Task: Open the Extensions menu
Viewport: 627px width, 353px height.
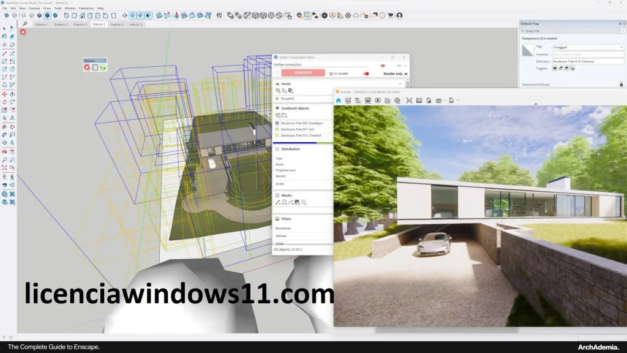Action: [86, 8]
